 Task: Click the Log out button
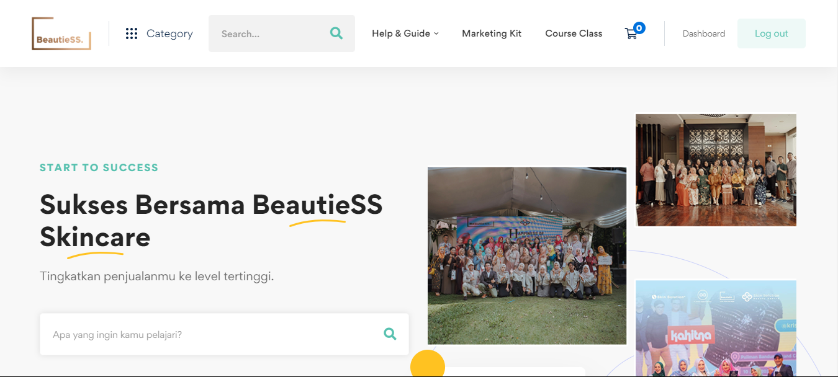click(x=772, y=33)
